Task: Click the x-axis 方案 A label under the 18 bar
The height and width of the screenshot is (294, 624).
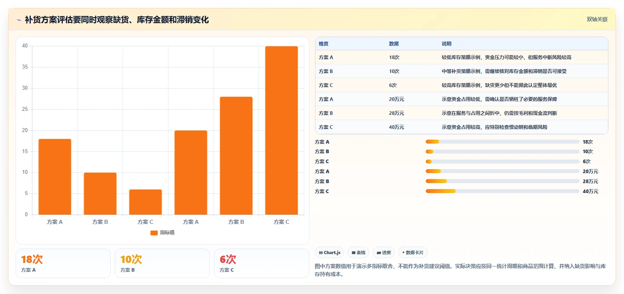Action: pos(55,222)
